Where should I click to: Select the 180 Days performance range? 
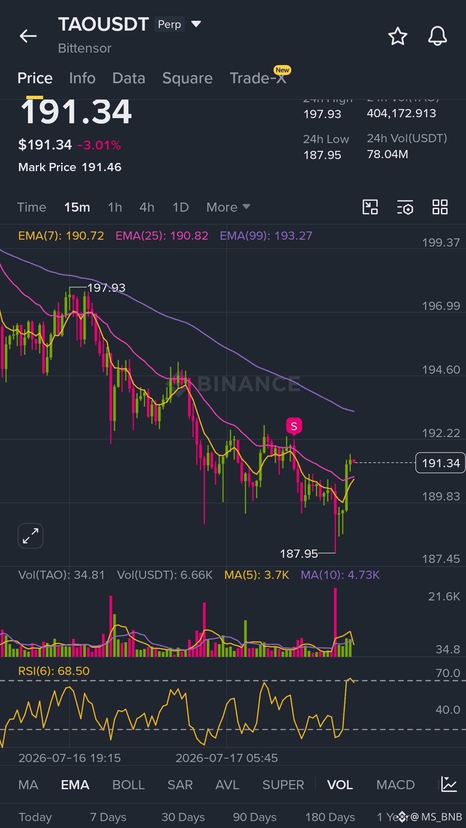(330, 817)
